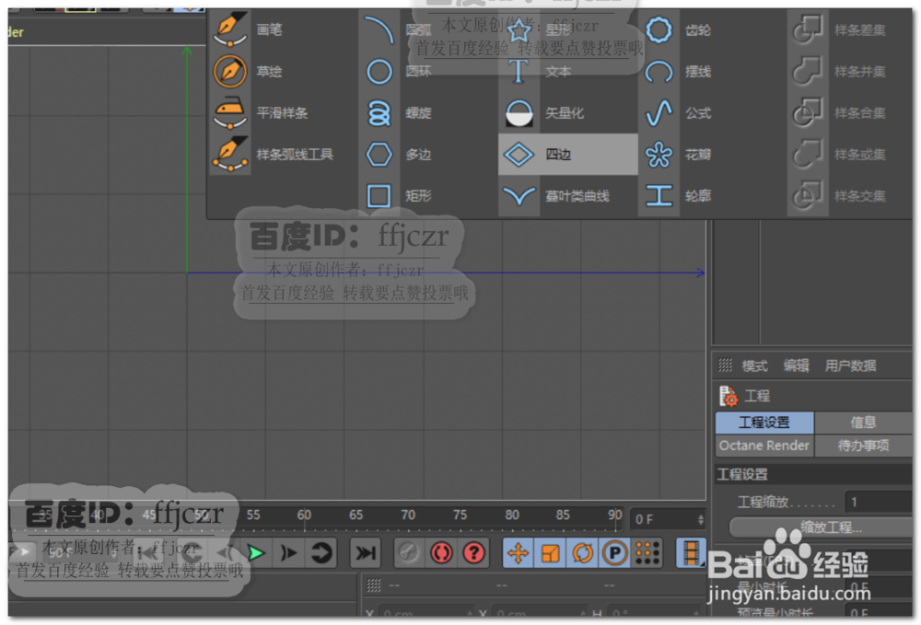This screenshot has width=921, height=625.
Task: Click frame 90 on timeline ruler
Action: click(615, 515)
